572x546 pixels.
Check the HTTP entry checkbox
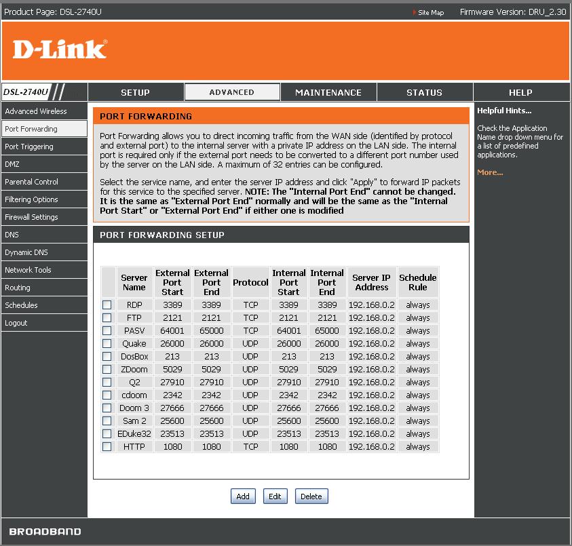[x=107, y=447]
